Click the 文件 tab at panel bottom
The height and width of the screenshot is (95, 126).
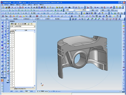pyautogui.click(x=16, y=91)
